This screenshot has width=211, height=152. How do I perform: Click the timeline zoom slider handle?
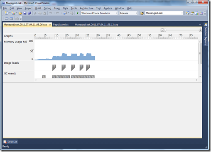(x=165, y=30)
